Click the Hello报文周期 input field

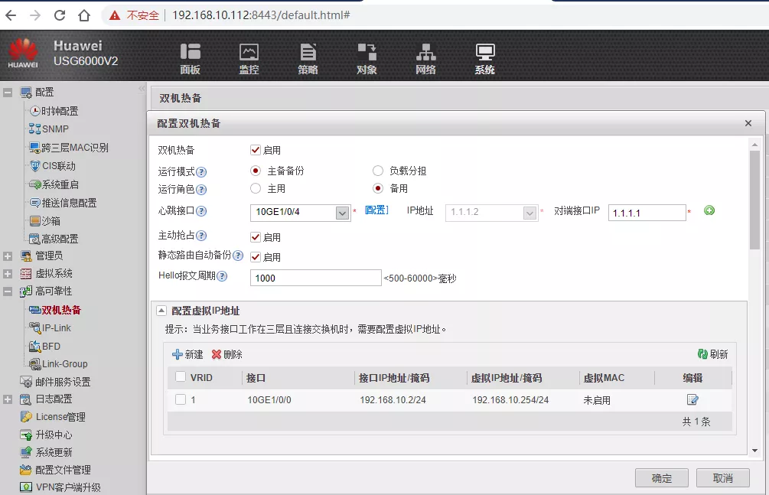point(315,278)
